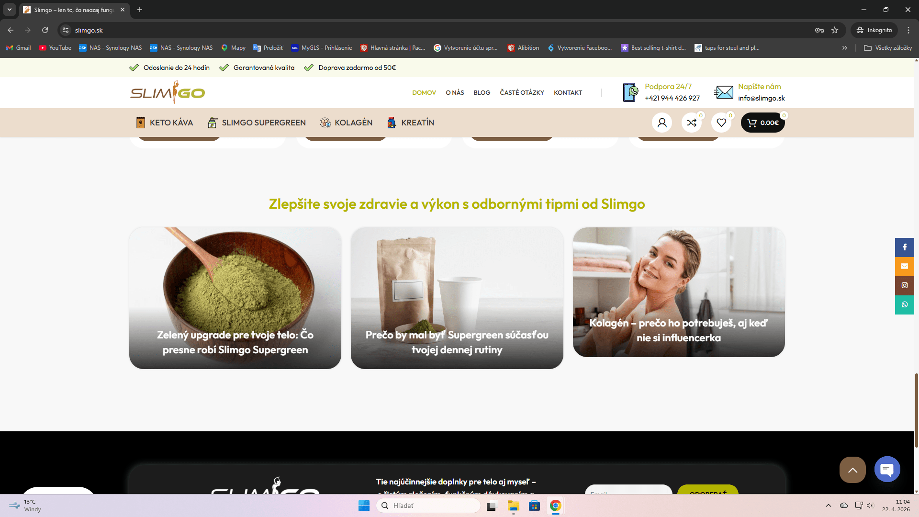Expand hidden bookmarks chevron
919x517 pixels.
[x=845, y=48]
